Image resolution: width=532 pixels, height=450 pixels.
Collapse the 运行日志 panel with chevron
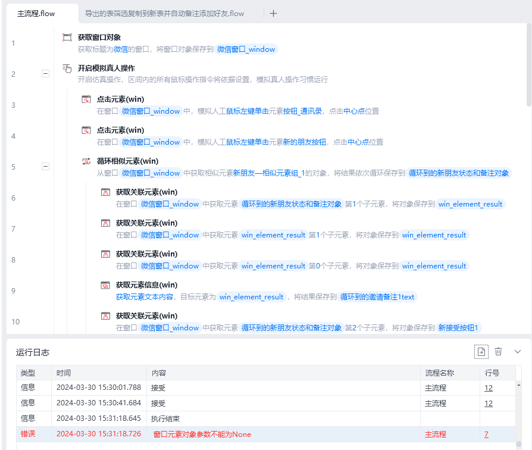pyautogui.click(x=517, y=352)
